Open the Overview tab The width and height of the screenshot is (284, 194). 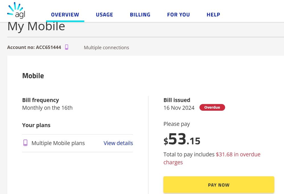[65, 15]
